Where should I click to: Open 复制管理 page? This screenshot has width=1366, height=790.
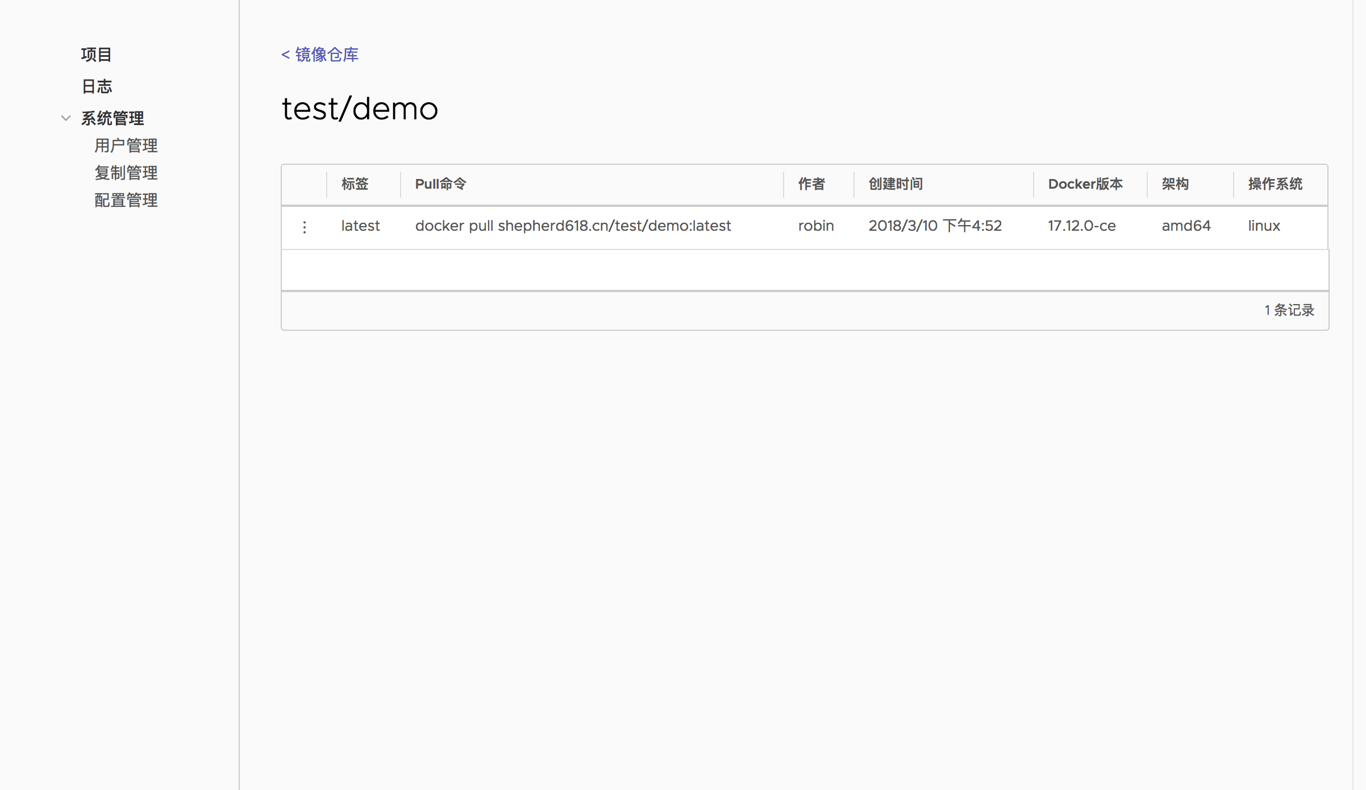126,173
